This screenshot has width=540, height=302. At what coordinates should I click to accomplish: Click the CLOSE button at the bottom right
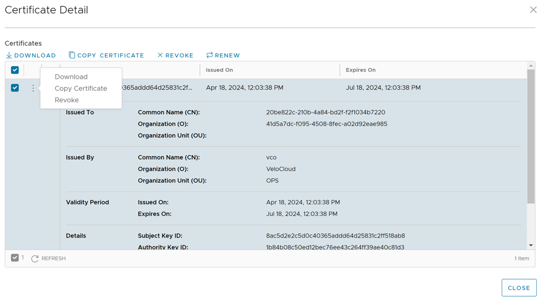[518, 288]
